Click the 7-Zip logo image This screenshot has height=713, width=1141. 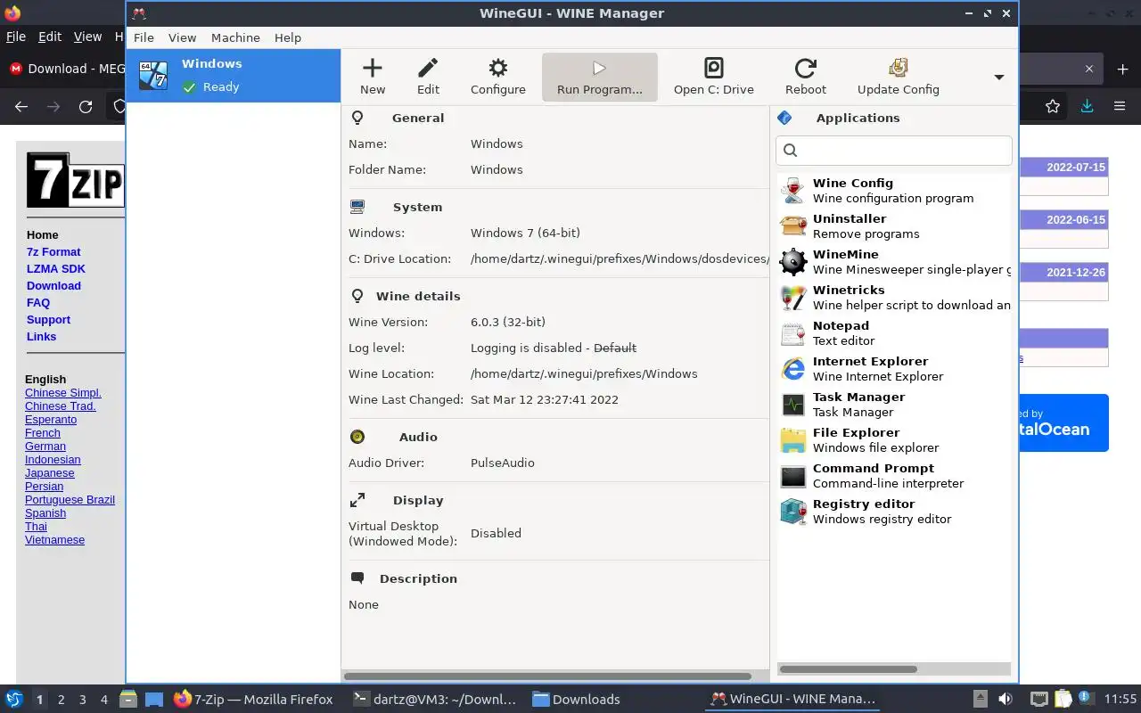[x=75, y=180]
